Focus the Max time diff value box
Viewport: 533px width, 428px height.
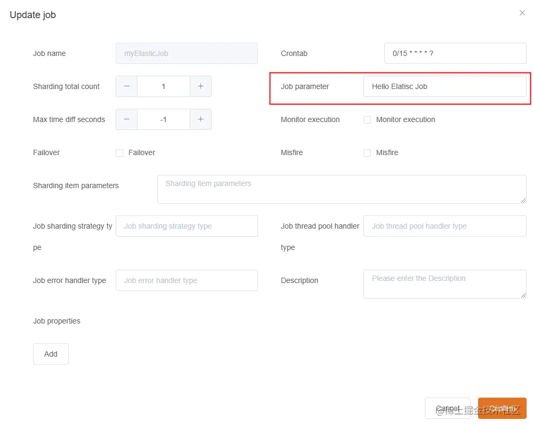click(x=164, y=119)
